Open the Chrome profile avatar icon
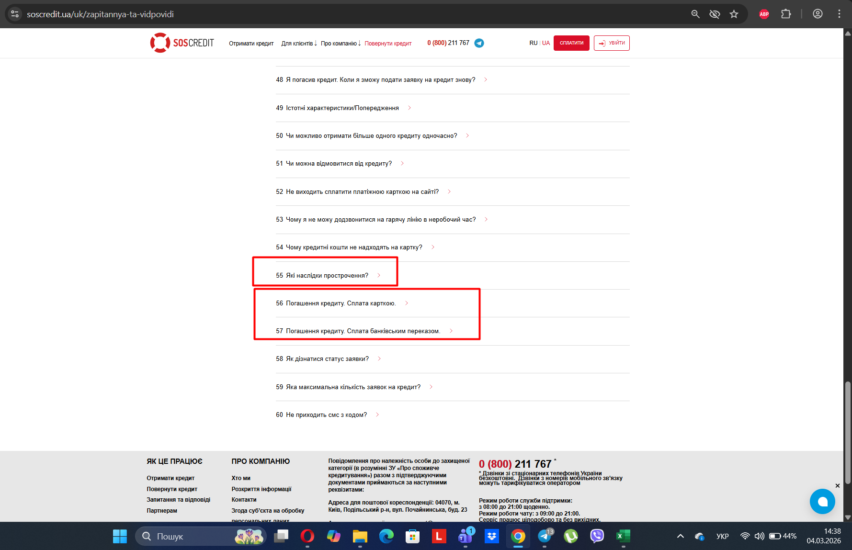 818,14
